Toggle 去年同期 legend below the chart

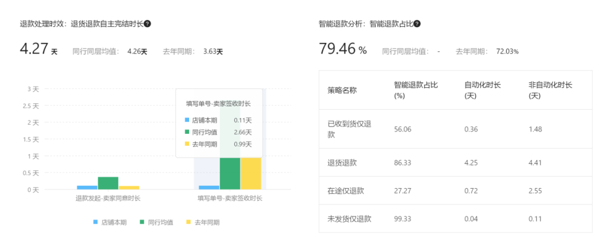point(203,223)
